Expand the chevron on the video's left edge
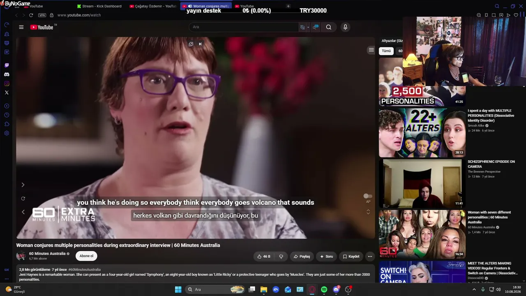This screenshot has height=296, width=526. (x=23, y=185)
